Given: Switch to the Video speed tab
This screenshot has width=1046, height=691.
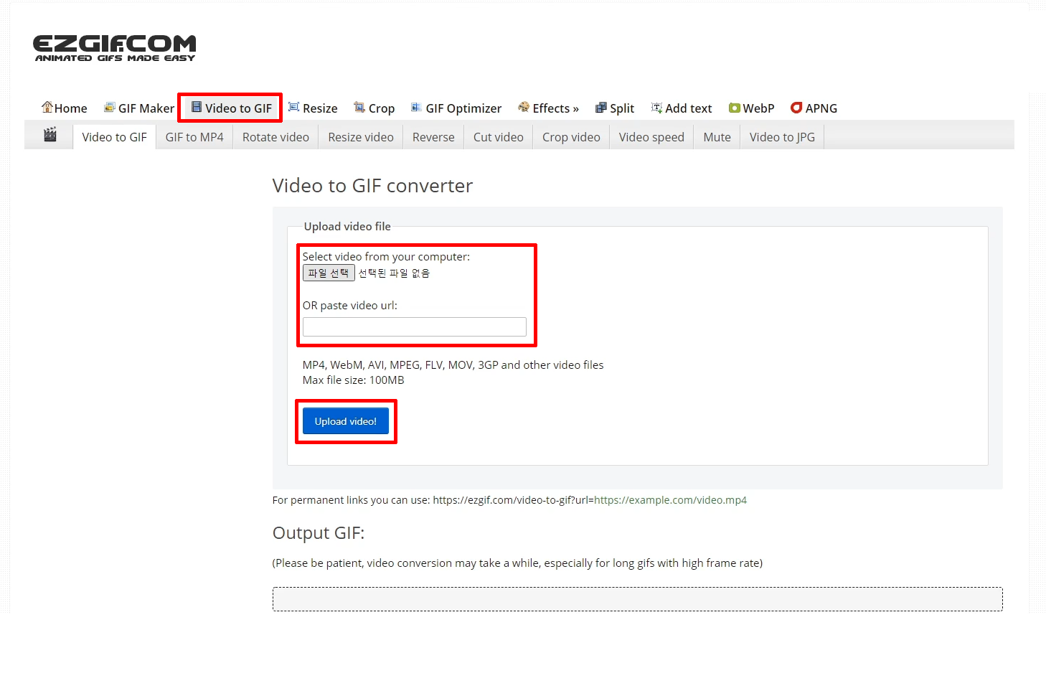Looking at the screenshot, I should [x=651, y=137].
